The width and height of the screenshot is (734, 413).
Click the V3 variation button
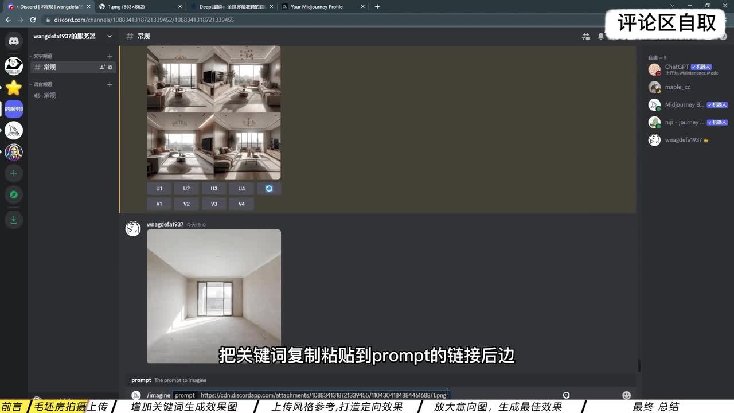point(214,204)
